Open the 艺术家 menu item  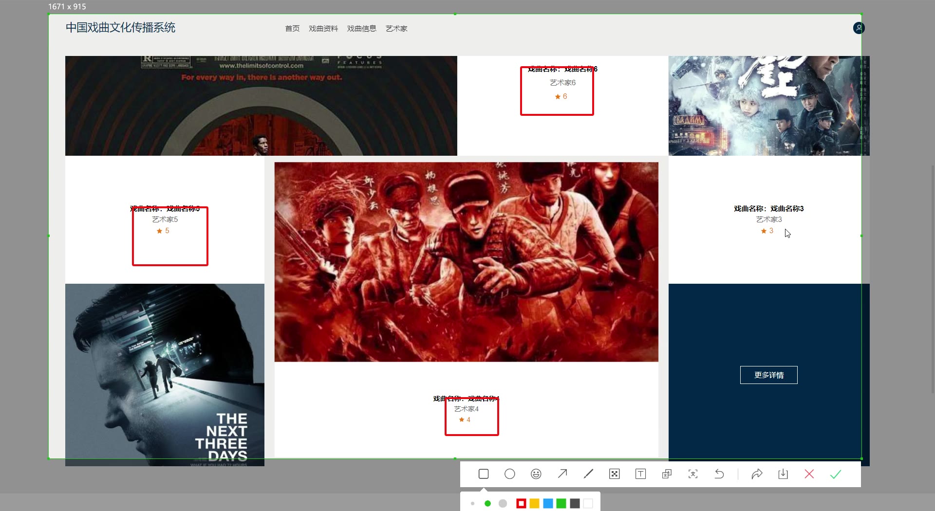click(x=396, y=29)
